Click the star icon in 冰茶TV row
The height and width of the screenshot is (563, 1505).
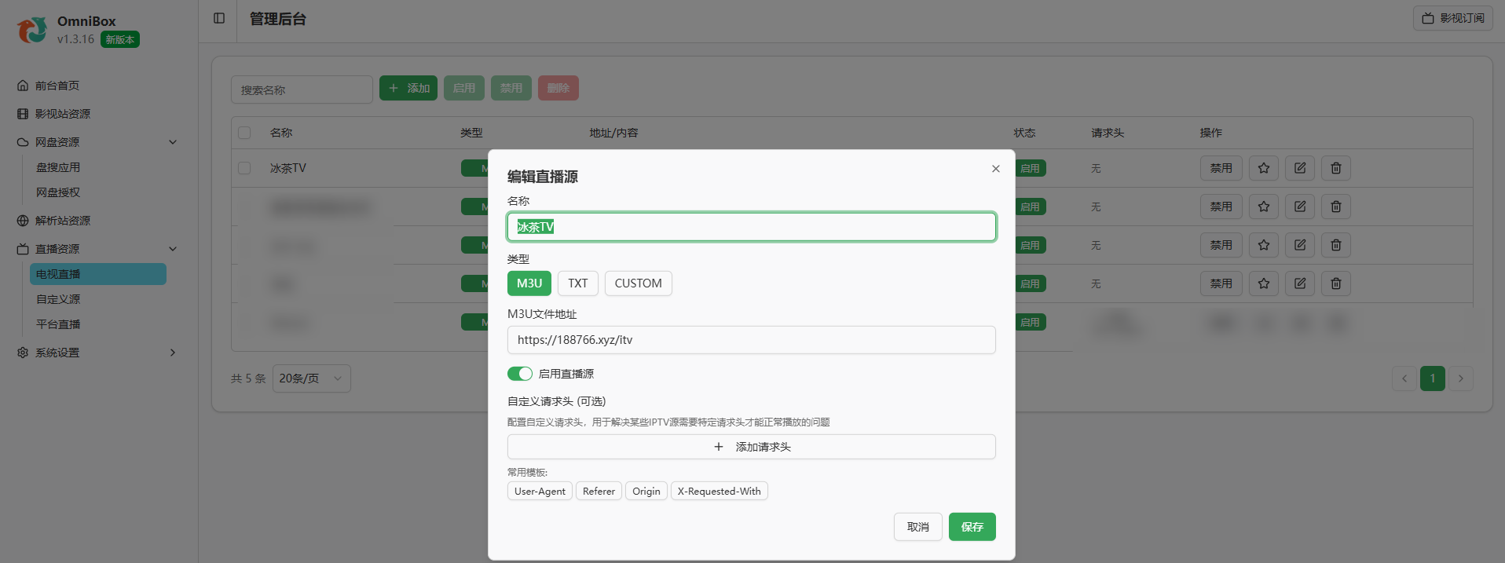[1263, 168]
